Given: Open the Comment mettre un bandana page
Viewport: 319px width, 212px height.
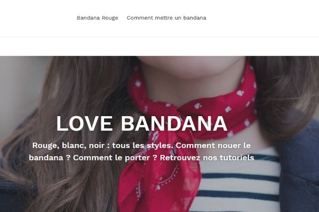Looking at the screenshot, I should point(166,18).
